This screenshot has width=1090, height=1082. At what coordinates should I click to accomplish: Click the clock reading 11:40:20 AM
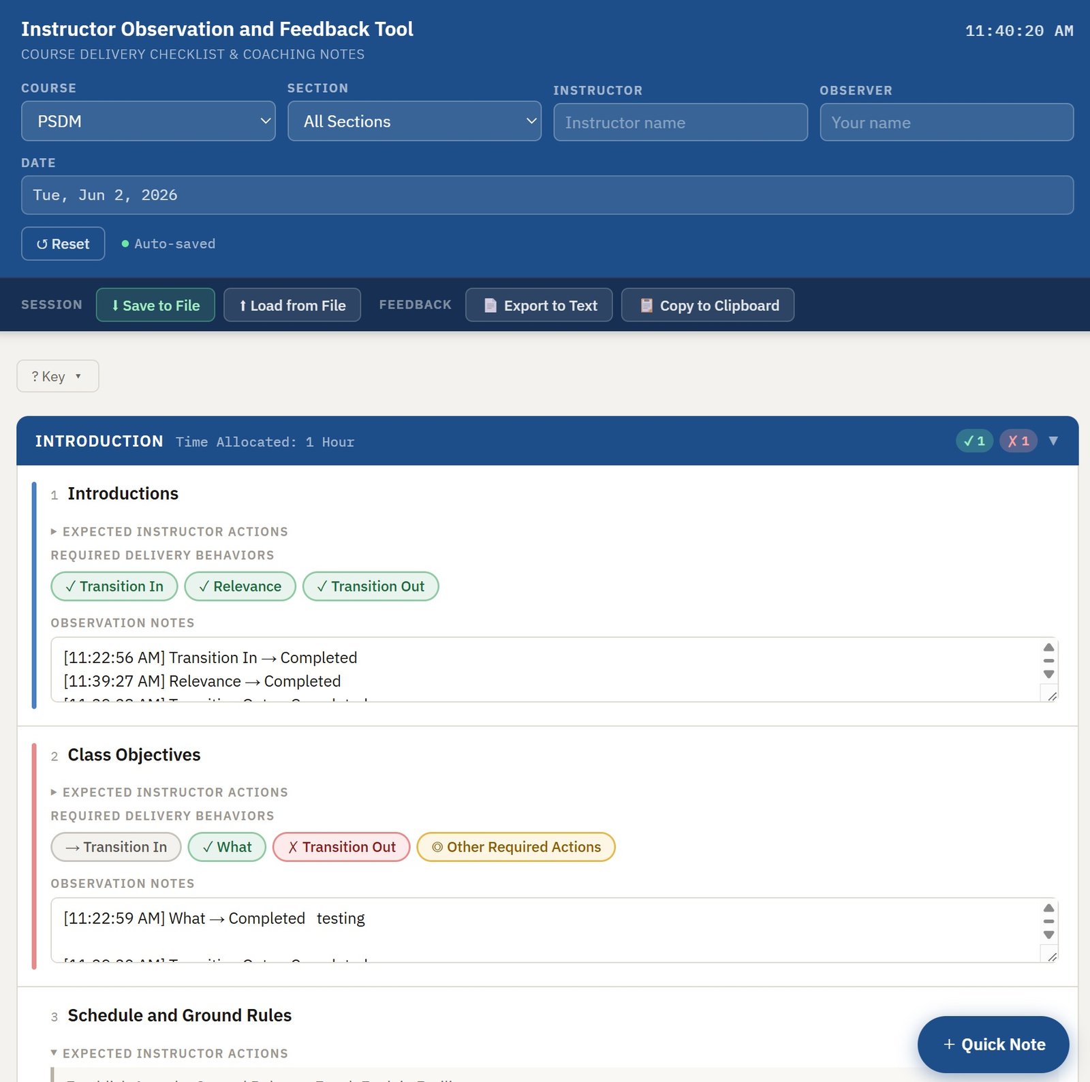point(1019,31)
